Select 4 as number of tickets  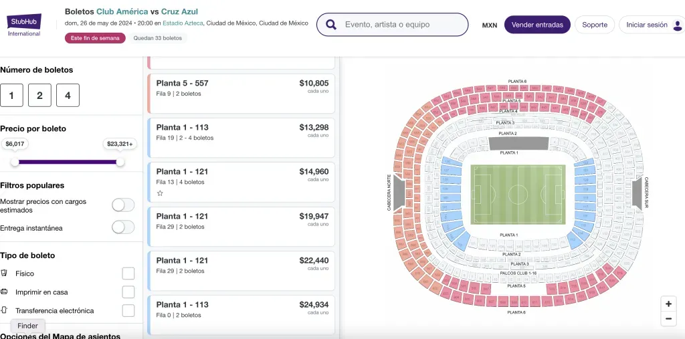click(x=68, y=96)
